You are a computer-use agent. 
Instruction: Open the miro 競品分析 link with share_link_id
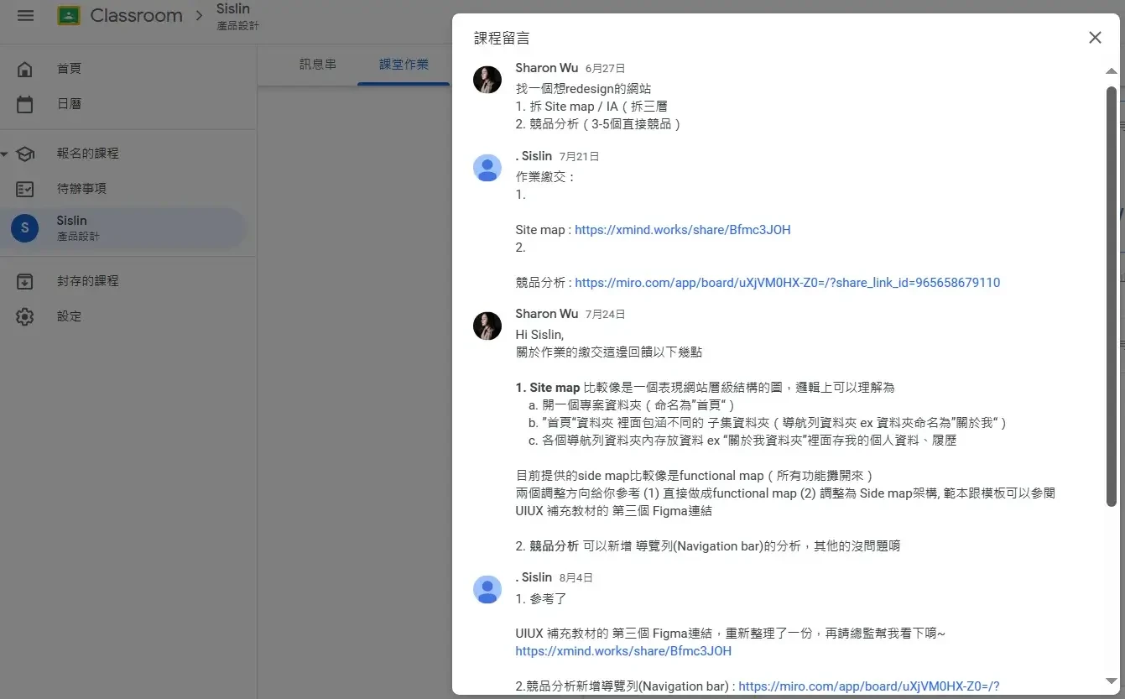(x=787, y=283)
